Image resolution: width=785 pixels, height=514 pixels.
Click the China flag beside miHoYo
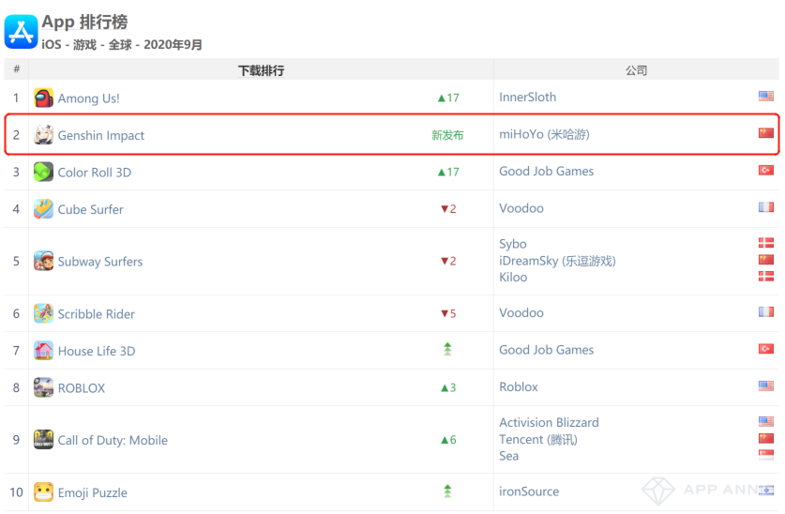tap(765, 133)
